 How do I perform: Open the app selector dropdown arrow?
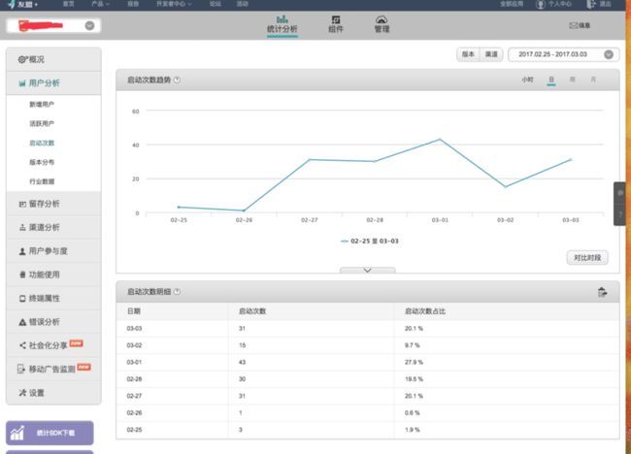click(89, 26)
